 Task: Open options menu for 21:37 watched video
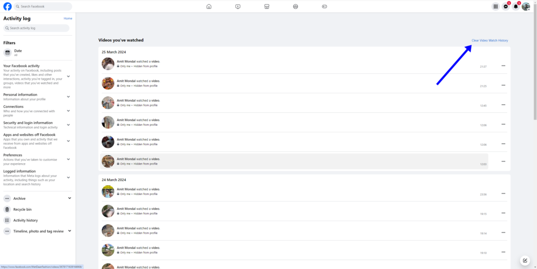(503, 66)
